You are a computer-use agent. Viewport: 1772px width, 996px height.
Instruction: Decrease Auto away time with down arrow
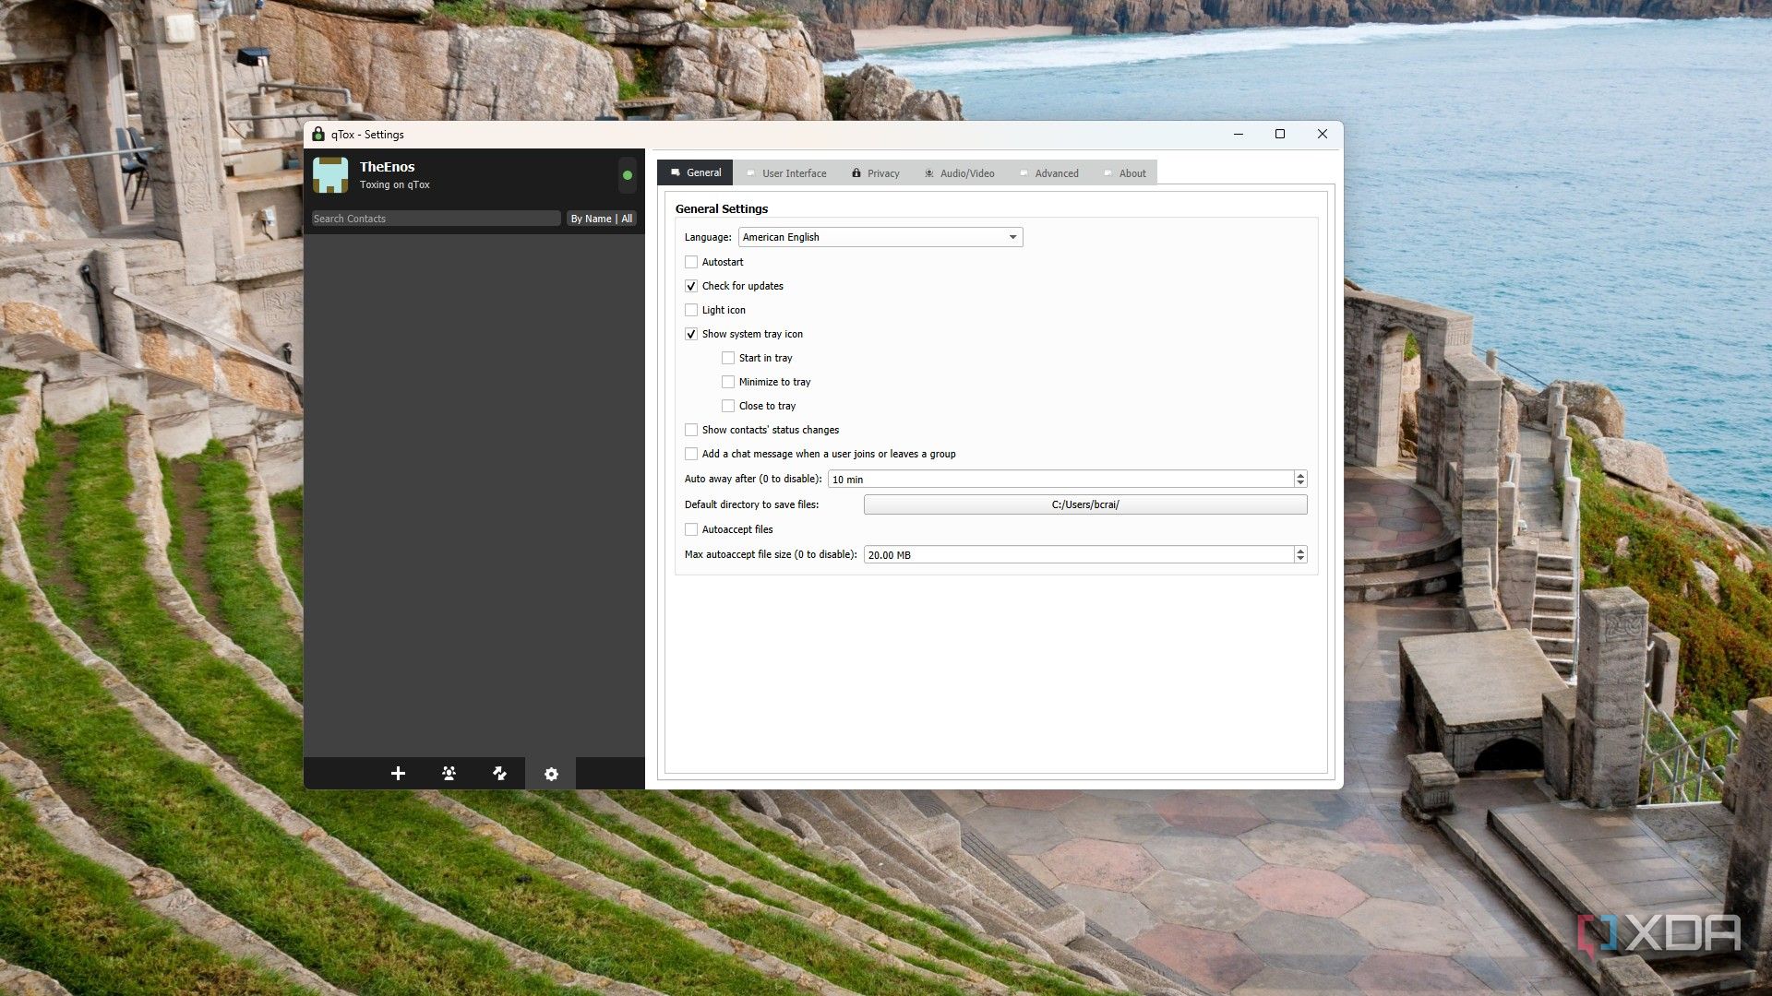[x=1300, y=483]
